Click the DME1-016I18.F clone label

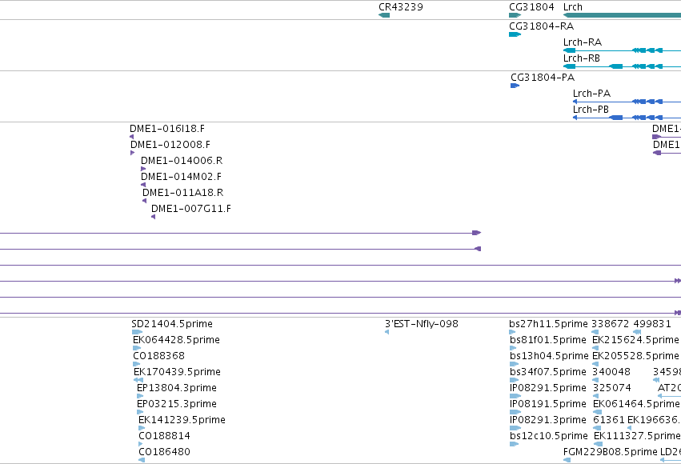(167, 129)
